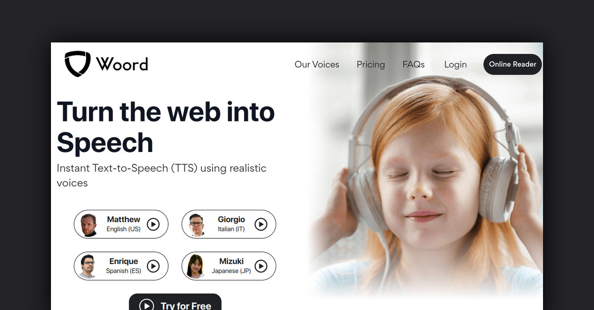Play Mizuki's Japanese voice sample

point(260,267)
